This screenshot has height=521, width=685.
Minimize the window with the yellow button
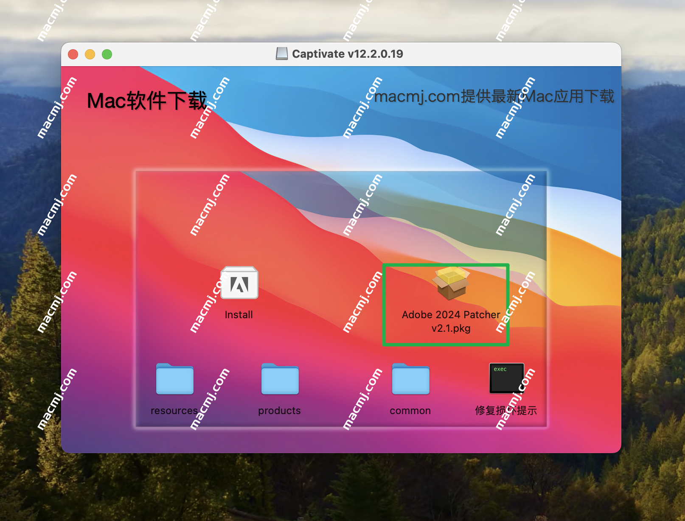pos(90,54)
